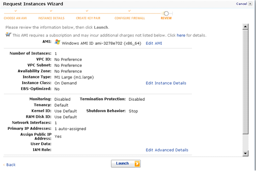Click the 'Request Instances Wizard' title
The height and width of the screenshot is (171, 256).
[x=33, y=4]
